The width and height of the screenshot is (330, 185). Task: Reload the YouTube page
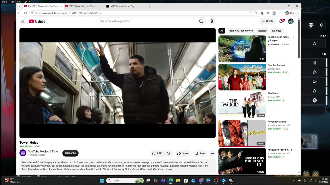point(26,13)
